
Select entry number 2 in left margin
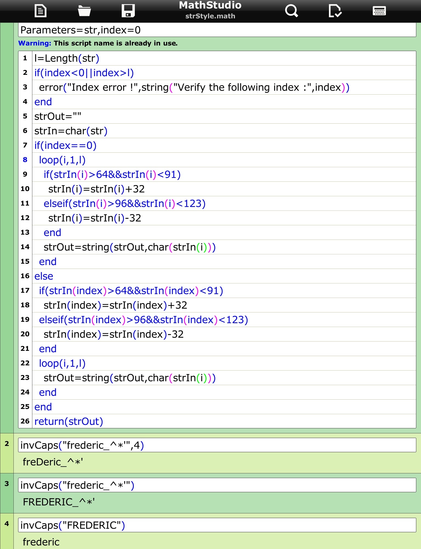[7, 444]
